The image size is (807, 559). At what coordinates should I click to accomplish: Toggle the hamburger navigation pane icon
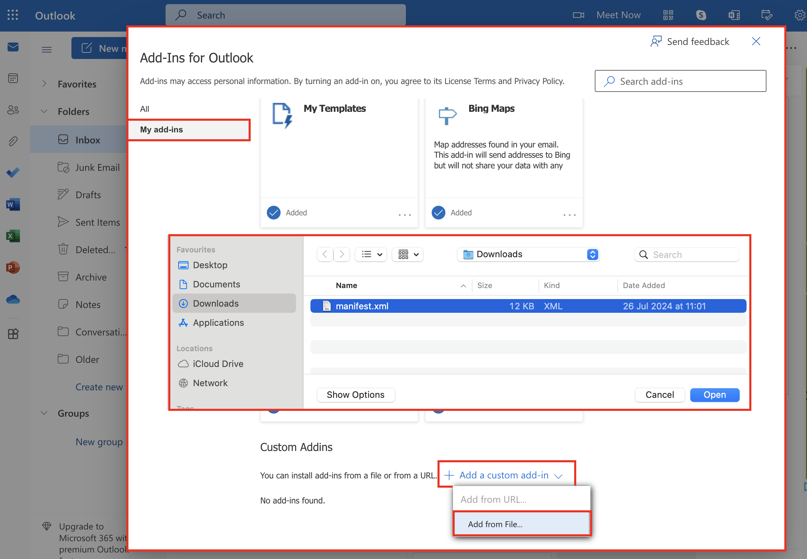point(47,49)
